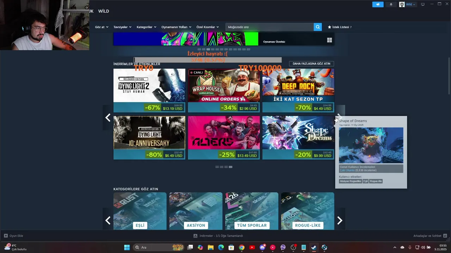Select the Aksiyon Roguelike tag
Image resolution: width=451 pixels, height=253 pixels.
350,181
